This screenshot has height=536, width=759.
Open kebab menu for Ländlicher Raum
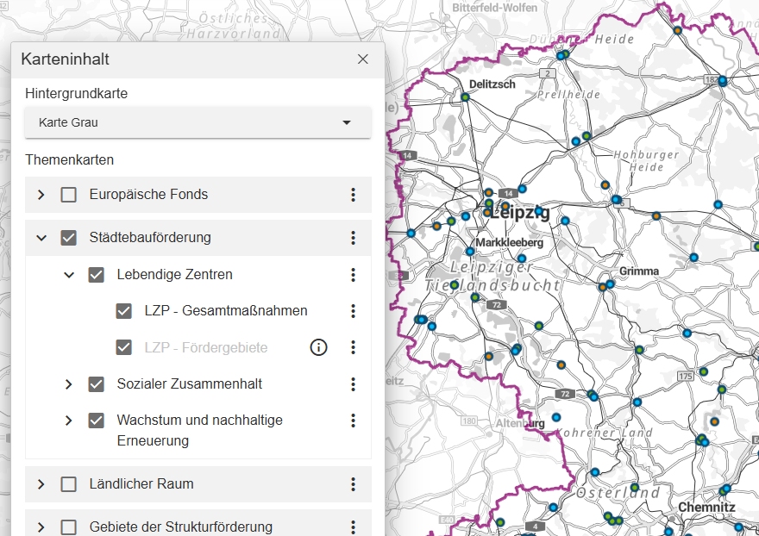point(353,484)
